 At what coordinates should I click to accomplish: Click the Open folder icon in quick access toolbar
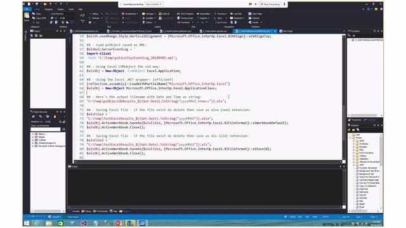coord(45,4)
